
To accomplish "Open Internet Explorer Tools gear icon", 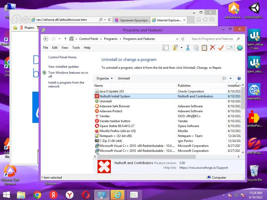I will (212, 20).
